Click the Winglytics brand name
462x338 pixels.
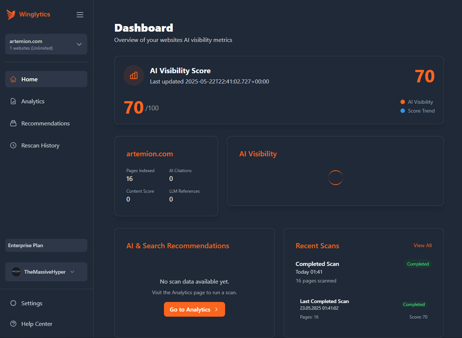(35, 15)
